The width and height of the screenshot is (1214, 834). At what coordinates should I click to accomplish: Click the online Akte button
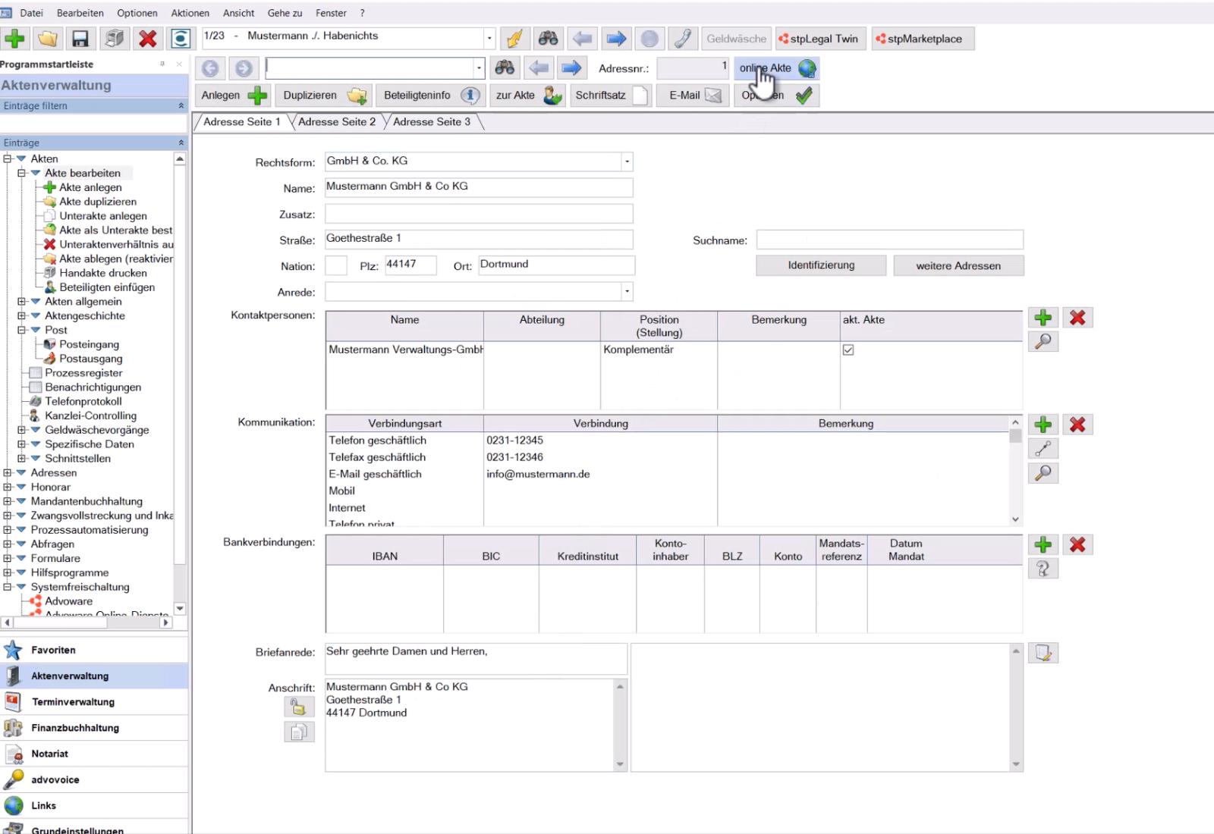[776, 68]
